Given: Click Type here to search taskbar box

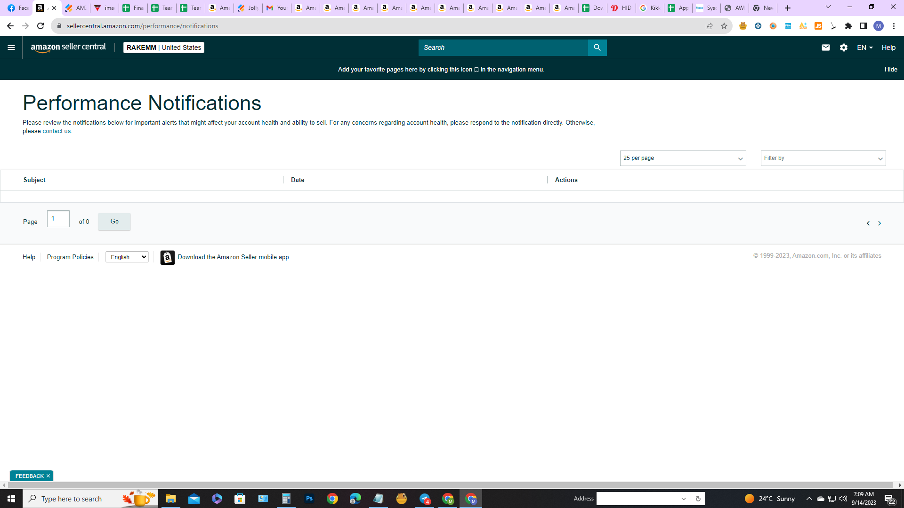Looking at the screenshot, I should point(90,499).
